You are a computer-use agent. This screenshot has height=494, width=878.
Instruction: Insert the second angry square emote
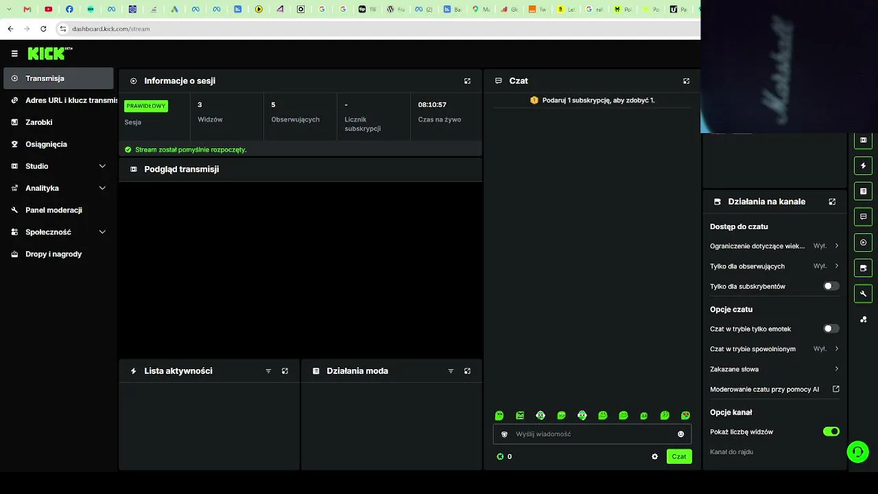[520, 415]
